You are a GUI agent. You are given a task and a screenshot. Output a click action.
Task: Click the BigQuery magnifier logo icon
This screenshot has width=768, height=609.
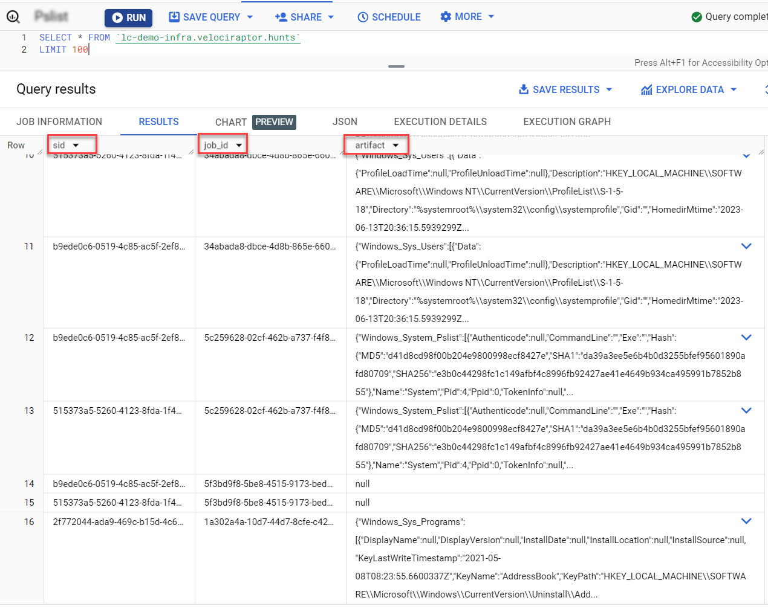click(x=13, y=17)
